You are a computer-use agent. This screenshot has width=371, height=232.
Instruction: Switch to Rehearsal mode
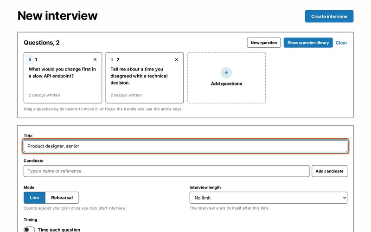coord(62,198)
